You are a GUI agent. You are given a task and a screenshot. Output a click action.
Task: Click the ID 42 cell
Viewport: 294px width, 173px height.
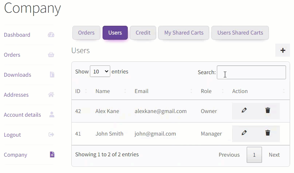click(78, 111)
